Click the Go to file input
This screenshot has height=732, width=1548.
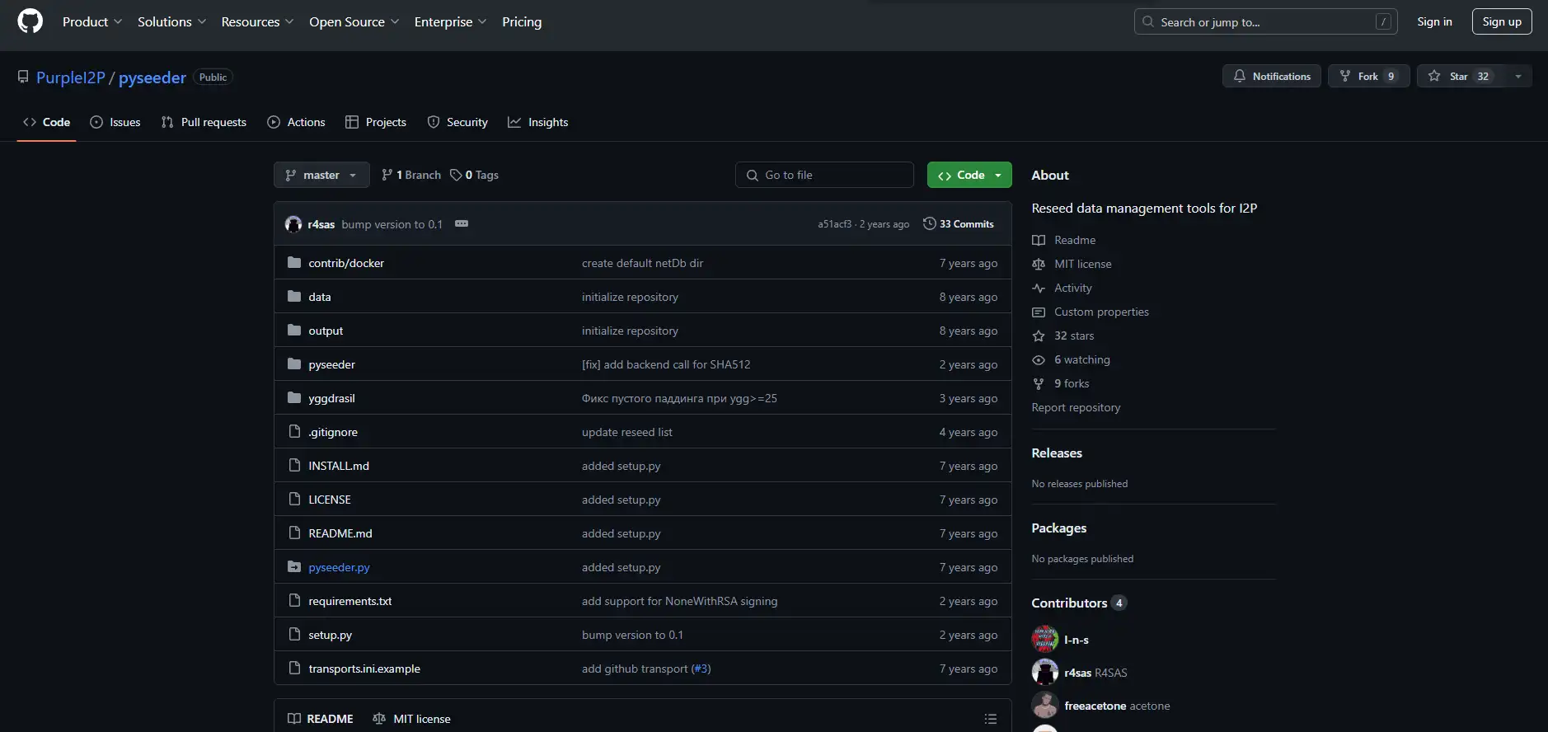click(x=824, y=175)
